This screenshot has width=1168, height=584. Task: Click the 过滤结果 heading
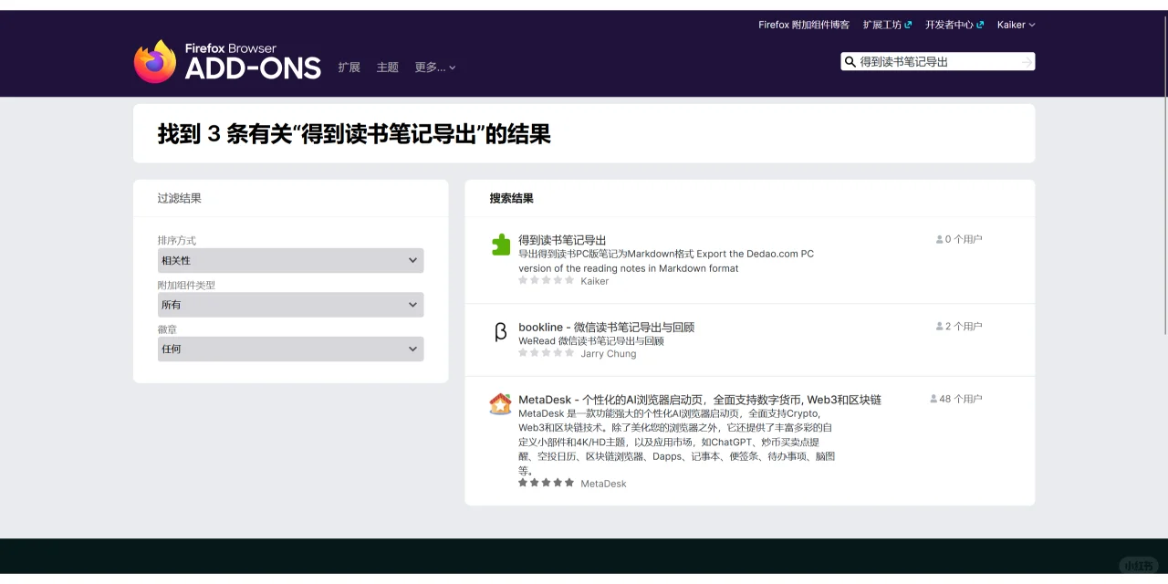(x=180, y=198)
